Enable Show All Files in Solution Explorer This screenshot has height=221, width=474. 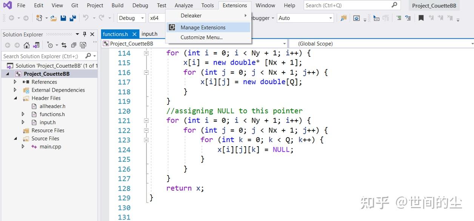click(83, 44)
